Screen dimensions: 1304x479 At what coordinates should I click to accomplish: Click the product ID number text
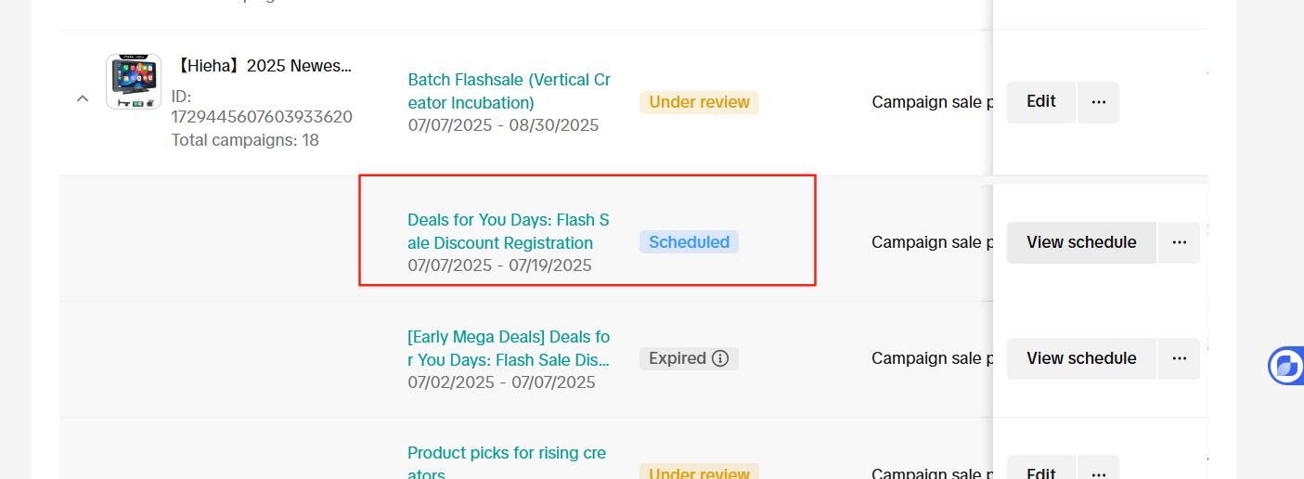[x=262, y=117]
